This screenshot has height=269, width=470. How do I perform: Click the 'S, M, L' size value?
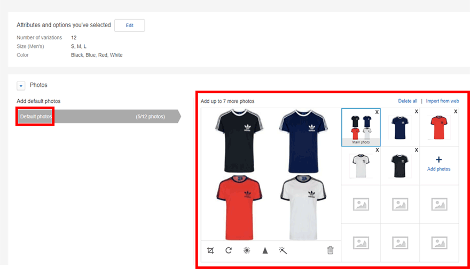coord(79,46)
